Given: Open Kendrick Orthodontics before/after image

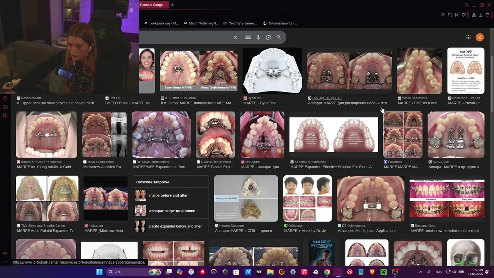Looking at the screenshot, I should [x=333, y=135].
